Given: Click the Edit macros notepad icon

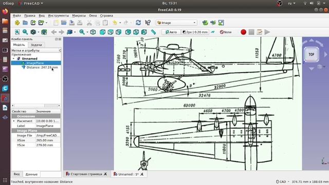Looking at the screenshot, I should pos(259,32).
